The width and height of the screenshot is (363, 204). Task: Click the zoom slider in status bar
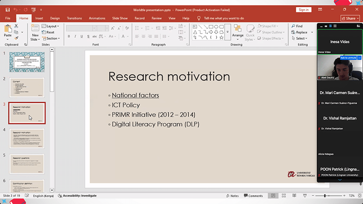(x=325, y=196)
